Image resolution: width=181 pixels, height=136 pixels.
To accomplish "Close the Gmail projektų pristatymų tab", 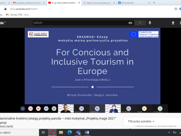I will [44, 3].
